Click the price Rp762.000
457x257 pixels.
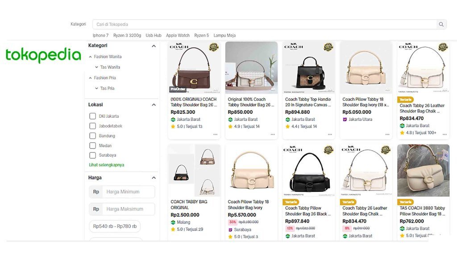(x=411, y=221)
